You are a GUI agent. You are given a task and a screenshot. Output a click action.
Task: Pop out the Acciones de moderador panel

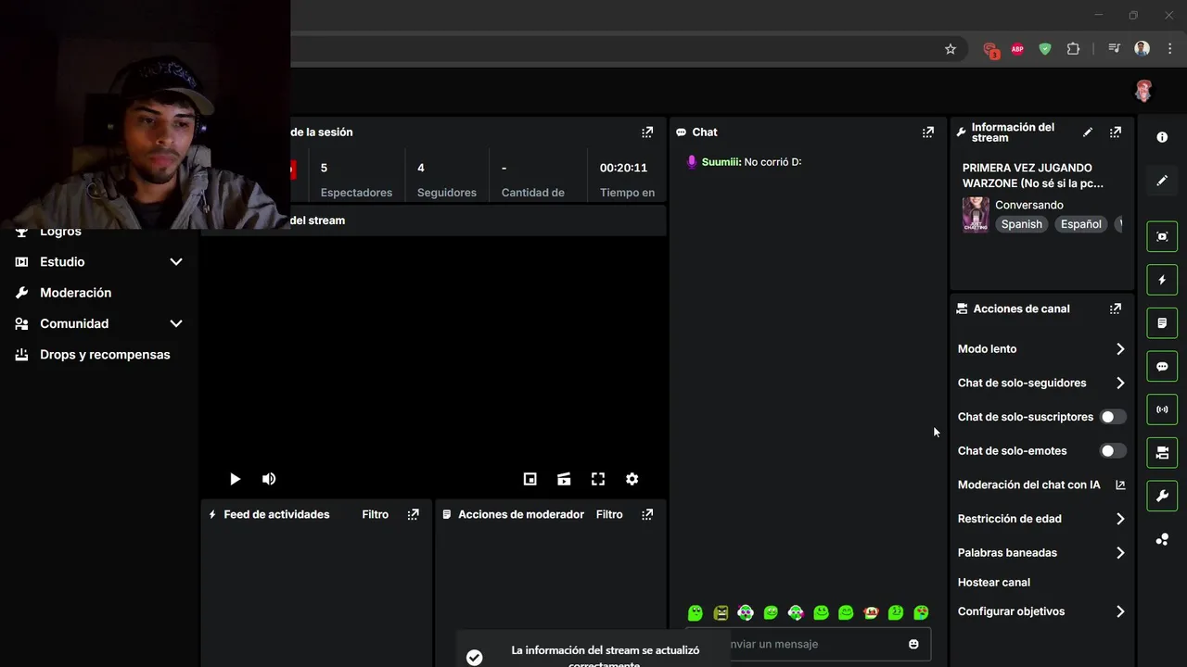click(x=647, y=514)
